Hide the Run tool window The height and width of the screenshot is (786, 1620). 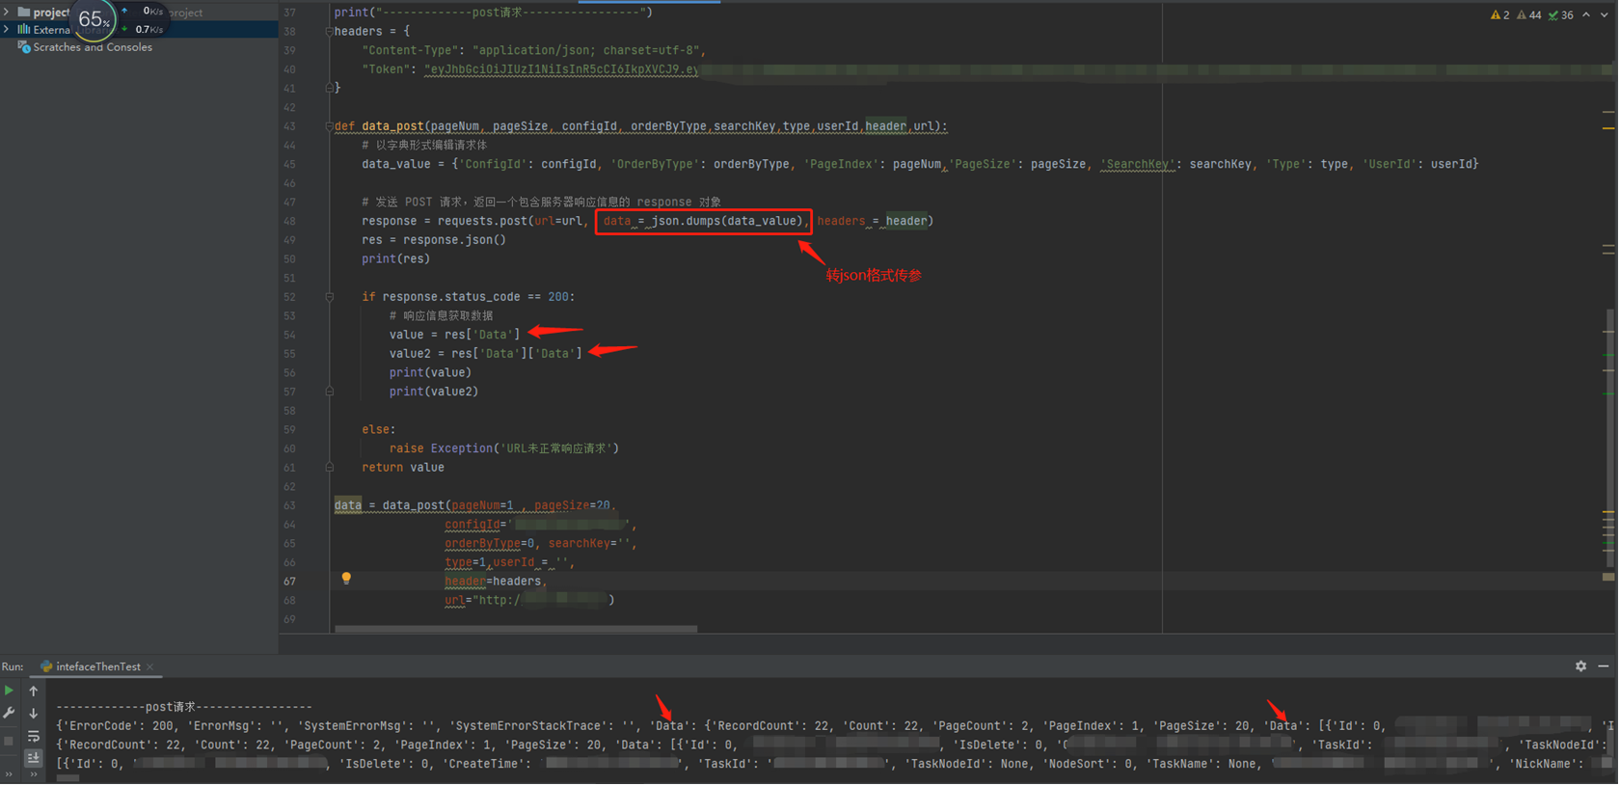click(1604, 666)
